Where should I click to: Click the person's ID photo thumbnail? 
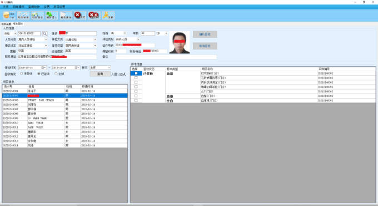pos(180,42)
